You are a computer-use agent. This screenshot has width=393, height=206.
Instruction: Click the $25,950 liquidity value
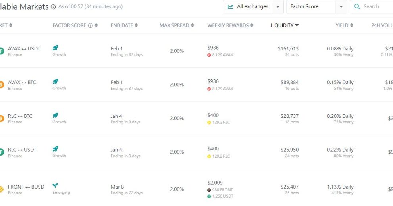tap(289, 150)
